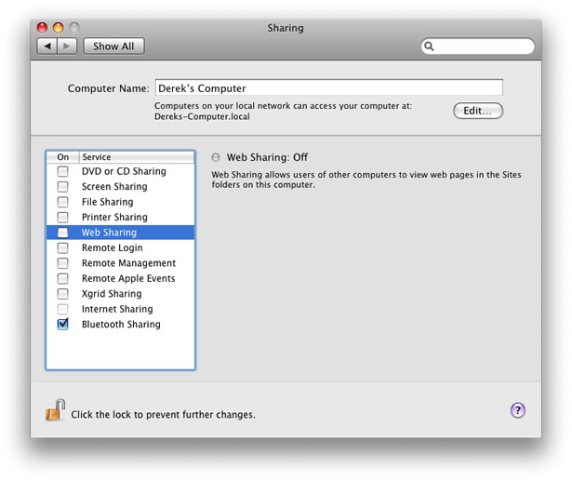Click the magnifying glass search icon
This screenshot has height=480, width=572.
coord(429,47)
